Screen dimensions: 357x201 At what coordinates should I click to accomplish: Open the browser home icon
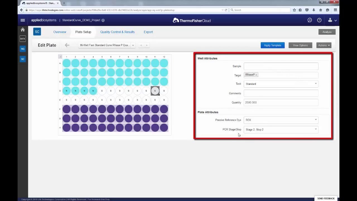click(x=320, y=10)
